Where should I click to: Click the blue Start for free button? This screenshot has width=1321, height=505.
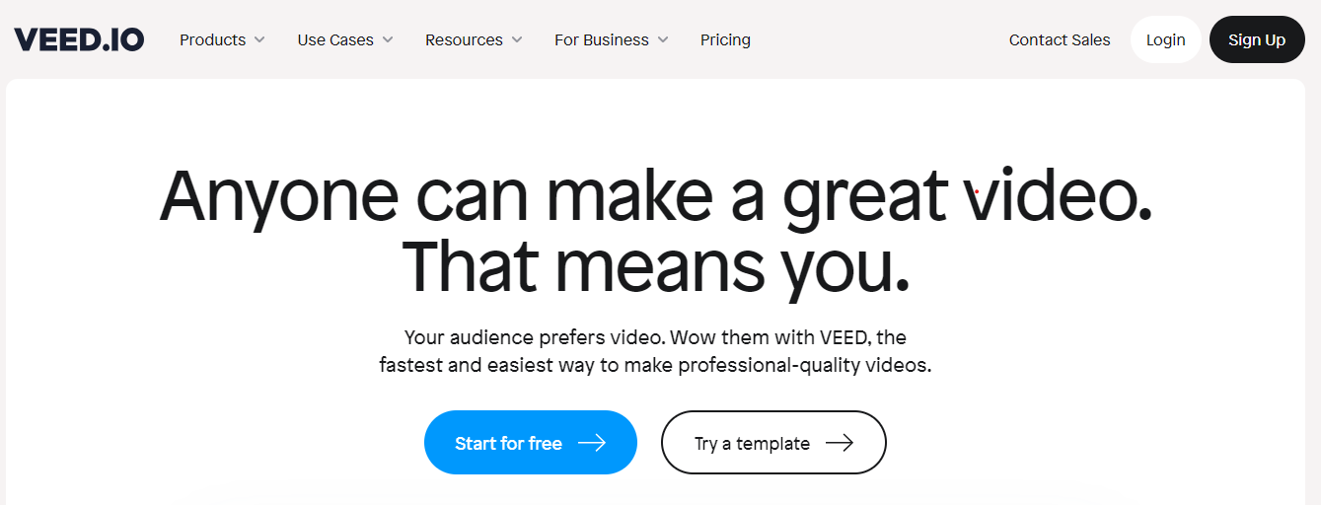click(531, 443)
